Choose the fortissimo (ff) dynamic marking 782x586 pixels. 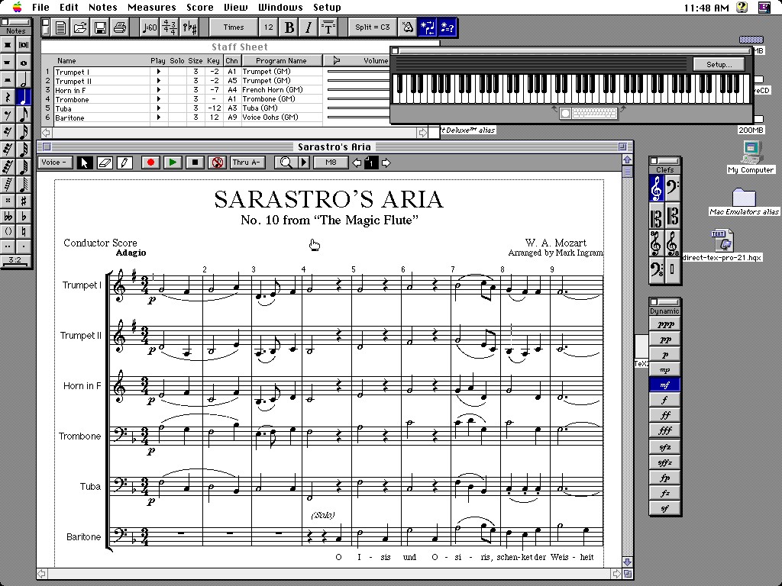coord(664,415)
